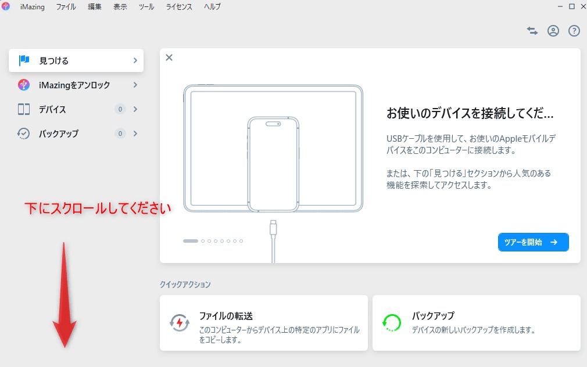Close the welcome banner with X
Screen dimensions: 587x367
(x=169, y=57)
